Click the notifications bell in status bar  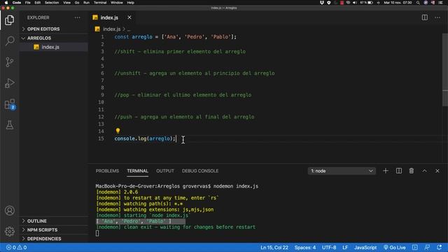440,247
